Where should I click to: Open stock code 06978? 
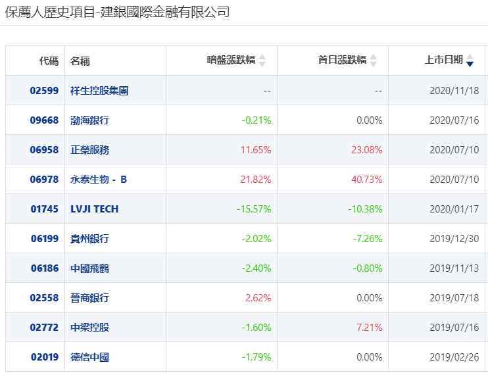tap(44, 179)
